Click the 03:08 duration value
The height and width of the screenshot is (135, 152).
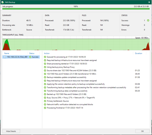point(137,84)
